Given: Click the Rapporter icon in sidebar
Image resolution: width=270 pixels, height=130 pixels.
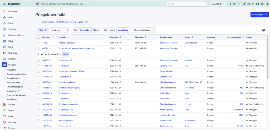Looking at the screenshot, I should point(4,59).
